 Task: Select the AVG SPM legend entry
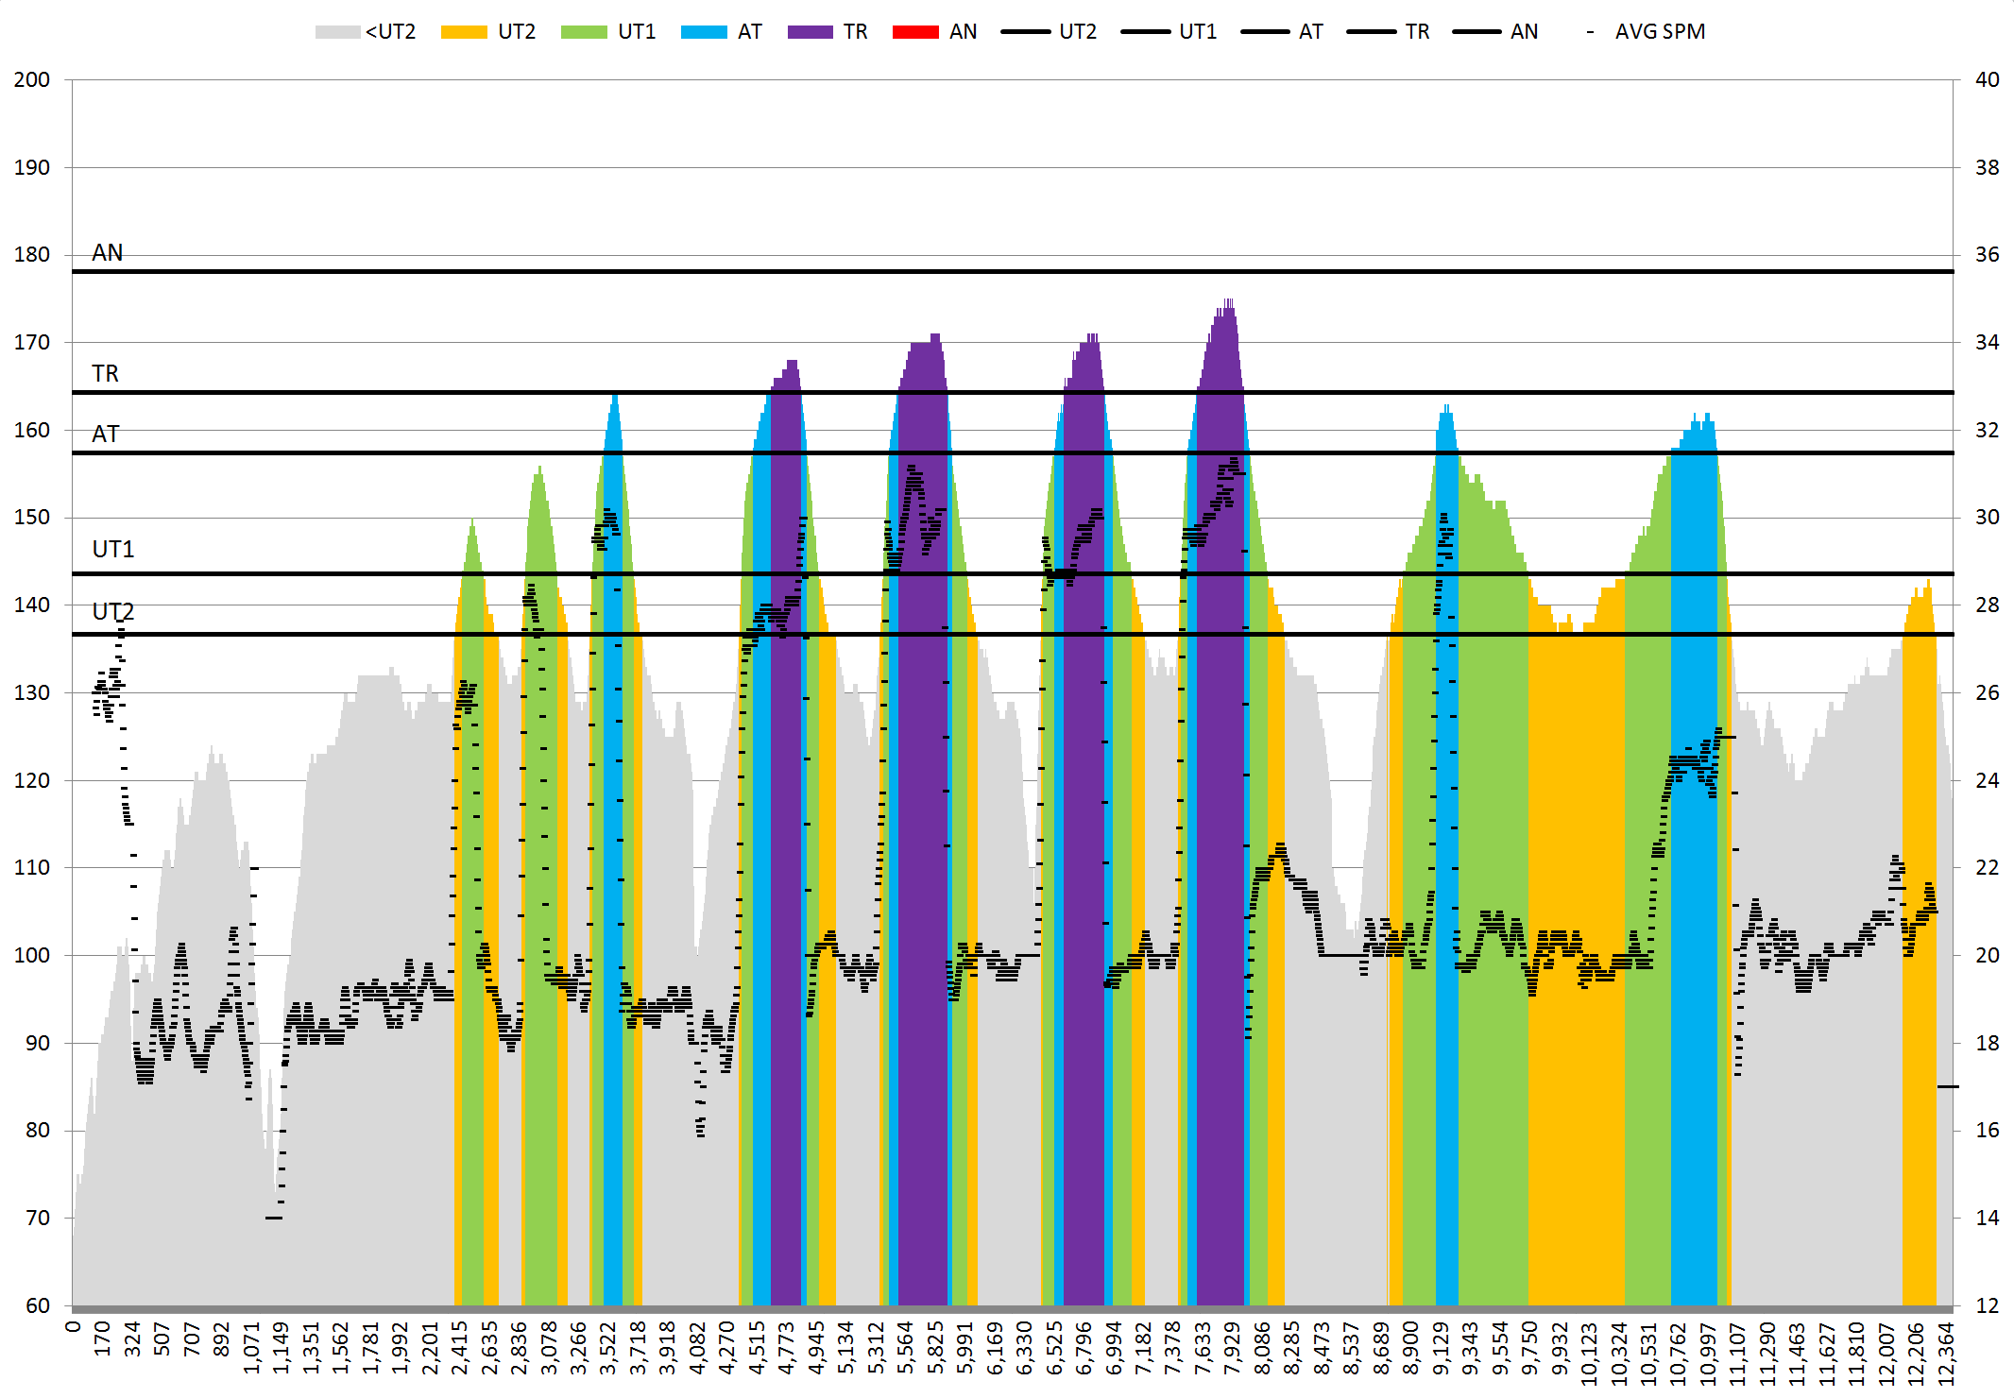(1659, 32)
